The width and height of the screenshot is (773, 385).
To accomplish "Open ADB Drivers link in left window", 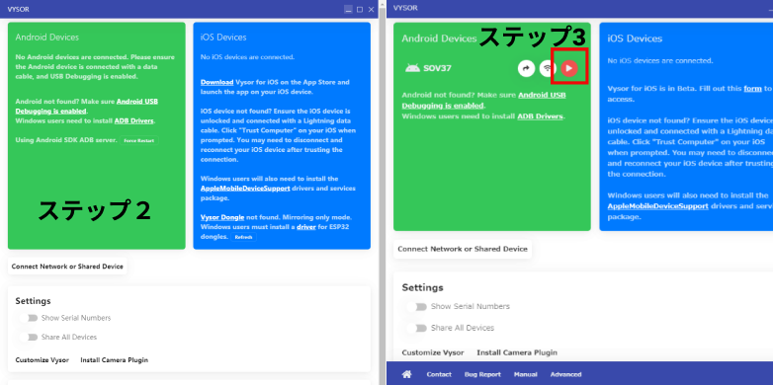I will pyautogui.click(x=134, y=120).
